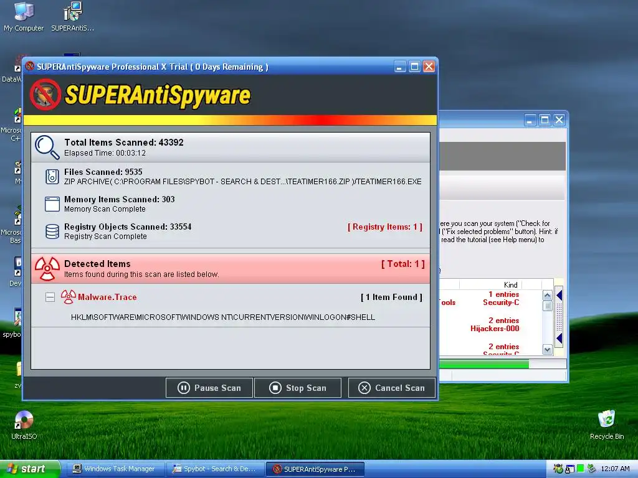Click the Kind column header in Spybot
This screenshot has height=478, width=638.
[x=511, y=284]
